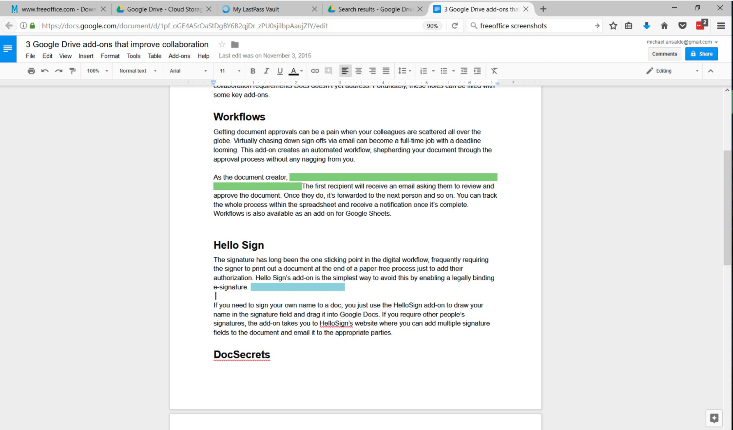This screenshot has height=430, width=733.
Task: View last edit history link
Action: [x=265, y=56]
